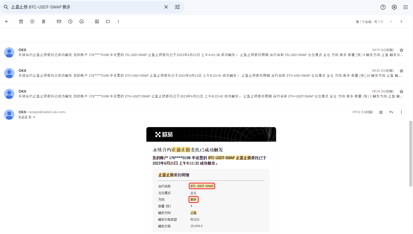The image size is (413, 234).
Task: Star the 09:12 BTC-USDT-SWAP message
Action: [381, 112]
